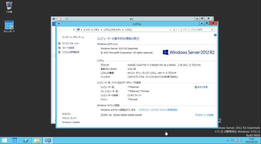
Task: Minimize the システム window
Action: pos(202,23)
